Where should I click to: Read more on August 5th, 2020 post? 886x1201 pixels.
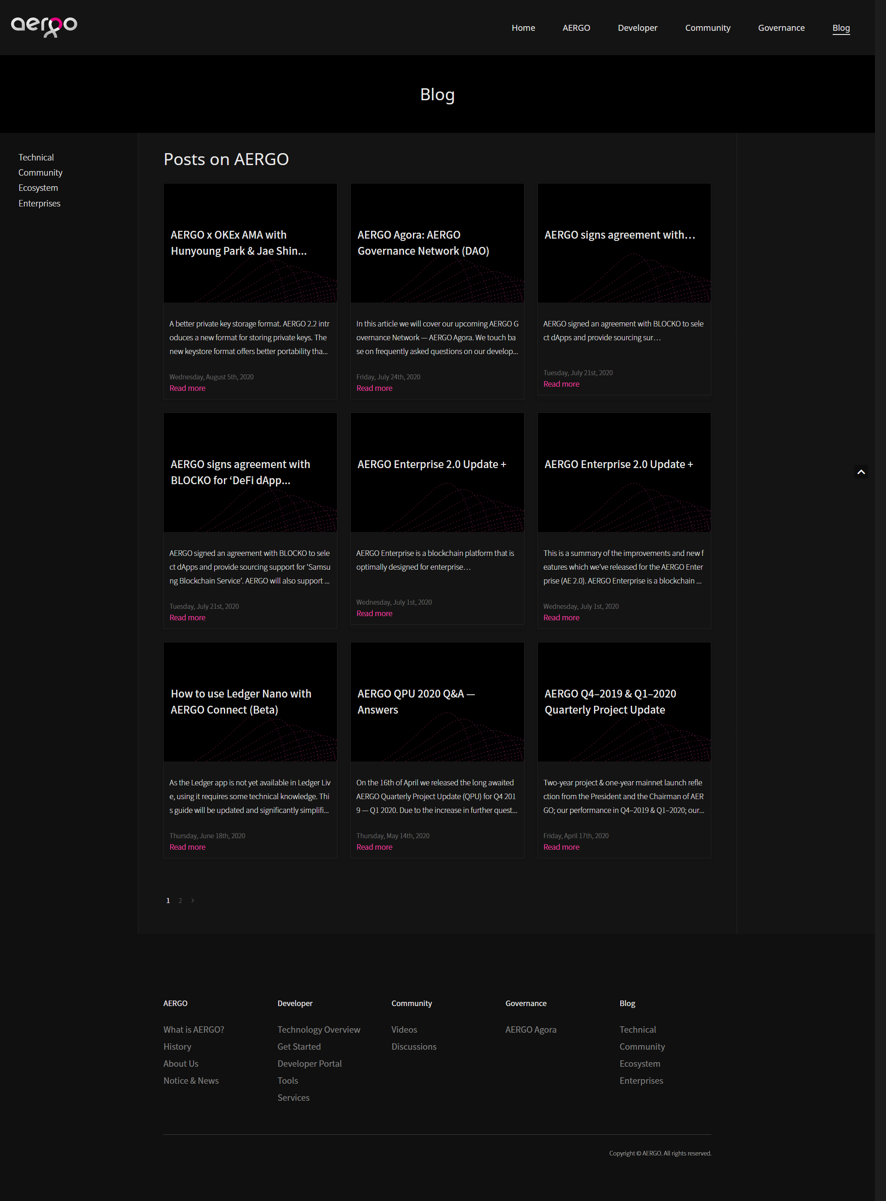[187, 389]
